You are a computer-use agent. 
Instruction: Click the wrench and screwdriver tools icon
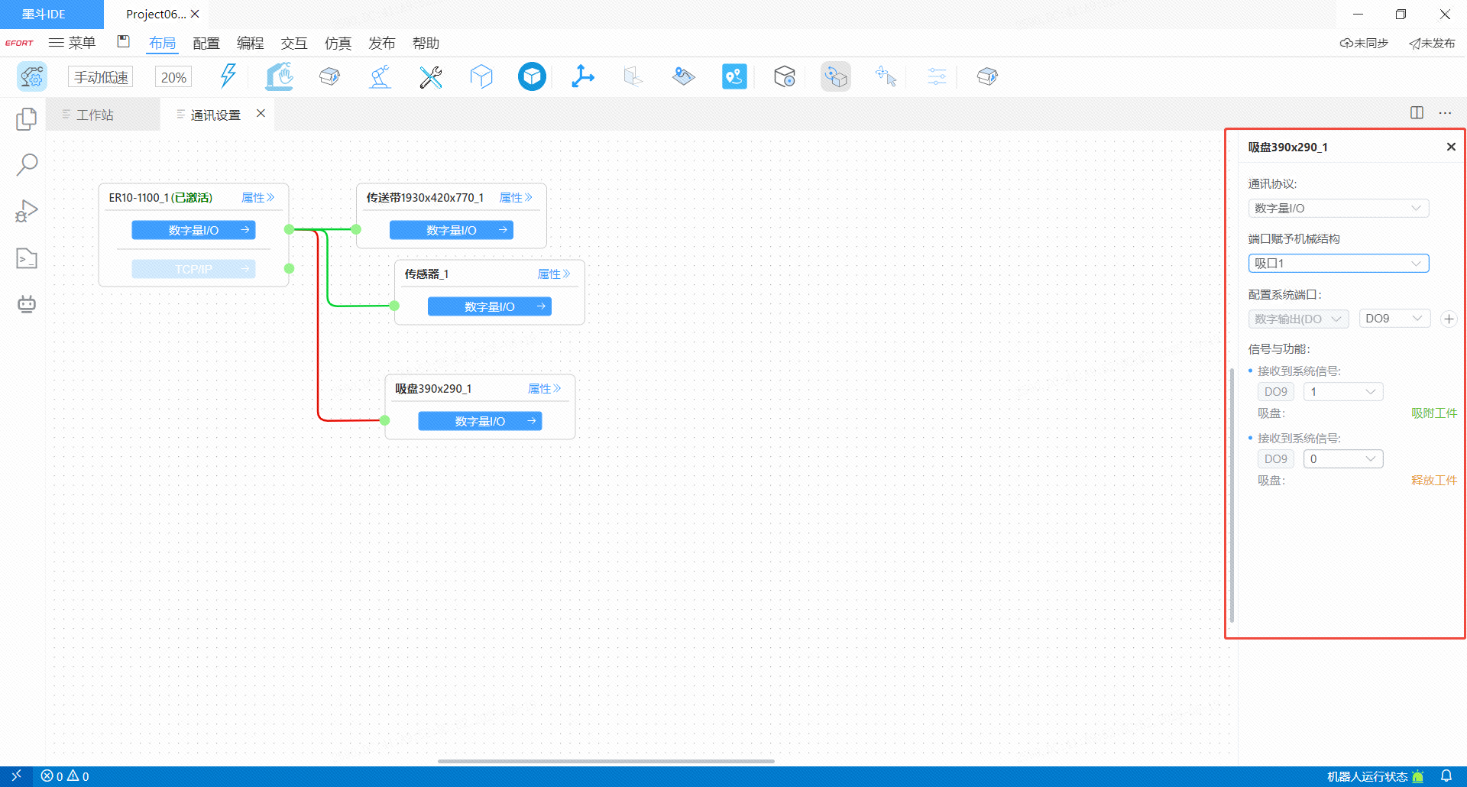click(431, 76)
